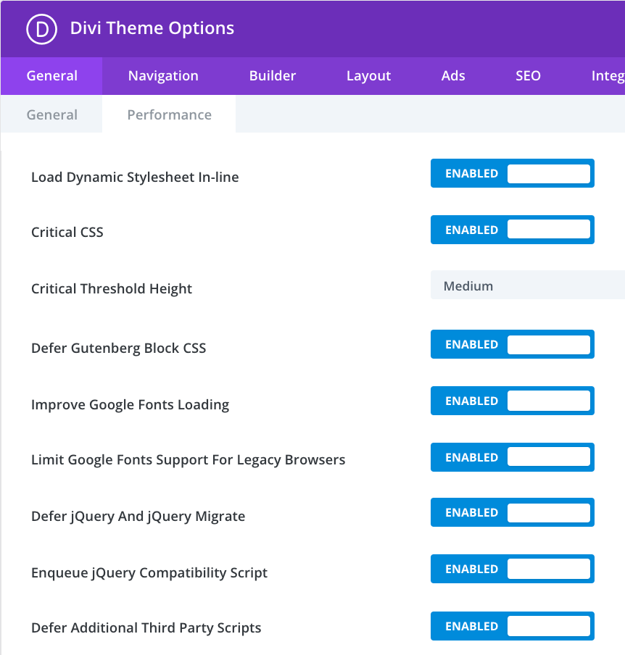Click Defer jQuery And jQuery Migrate label

138,517
